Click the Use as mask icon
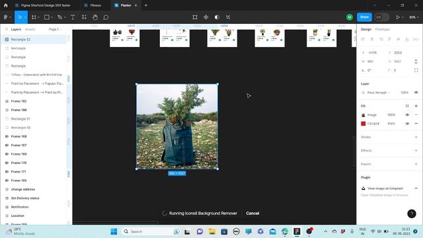Image resolution: width=423 pixels, height=238 pixels. 217,17
